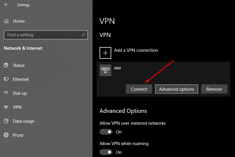Screen dimensions: 235x157
Task: Go to the Ethernet settings page
Action: tap(21, 79)
